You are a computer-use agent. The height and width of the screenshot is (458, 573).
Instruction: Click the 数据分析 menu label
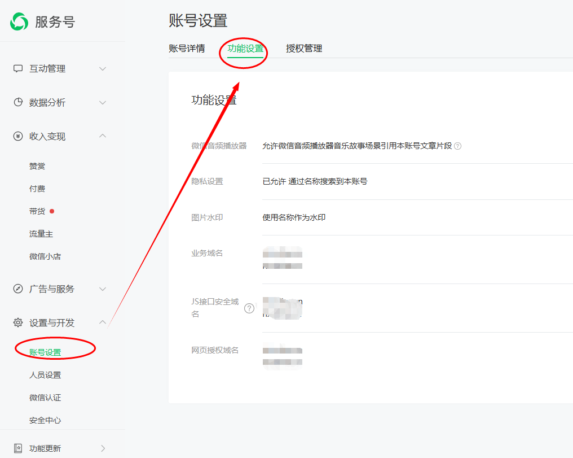pos(47,102)
